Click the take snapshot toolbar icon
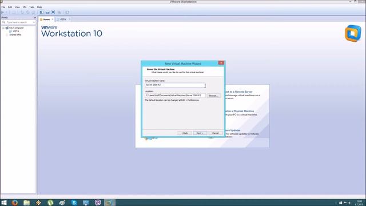The width and height of the screenshot is (366, 206). pyautogui.click(x=22, y=12)
